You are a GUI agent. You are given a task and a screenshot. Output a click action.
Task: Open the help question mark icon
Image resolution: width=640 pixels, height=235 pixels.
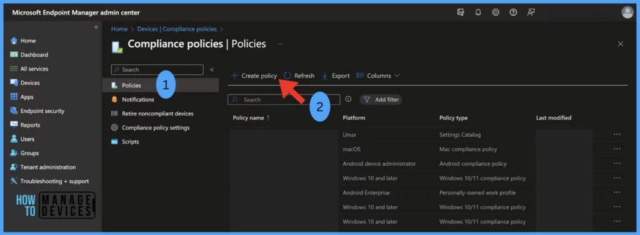click(x=514, y=12)
